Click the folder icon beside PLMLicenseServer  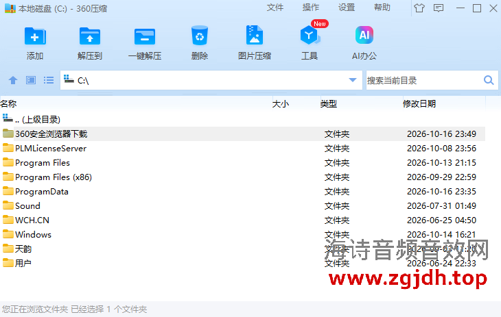(x=8, y=148)
